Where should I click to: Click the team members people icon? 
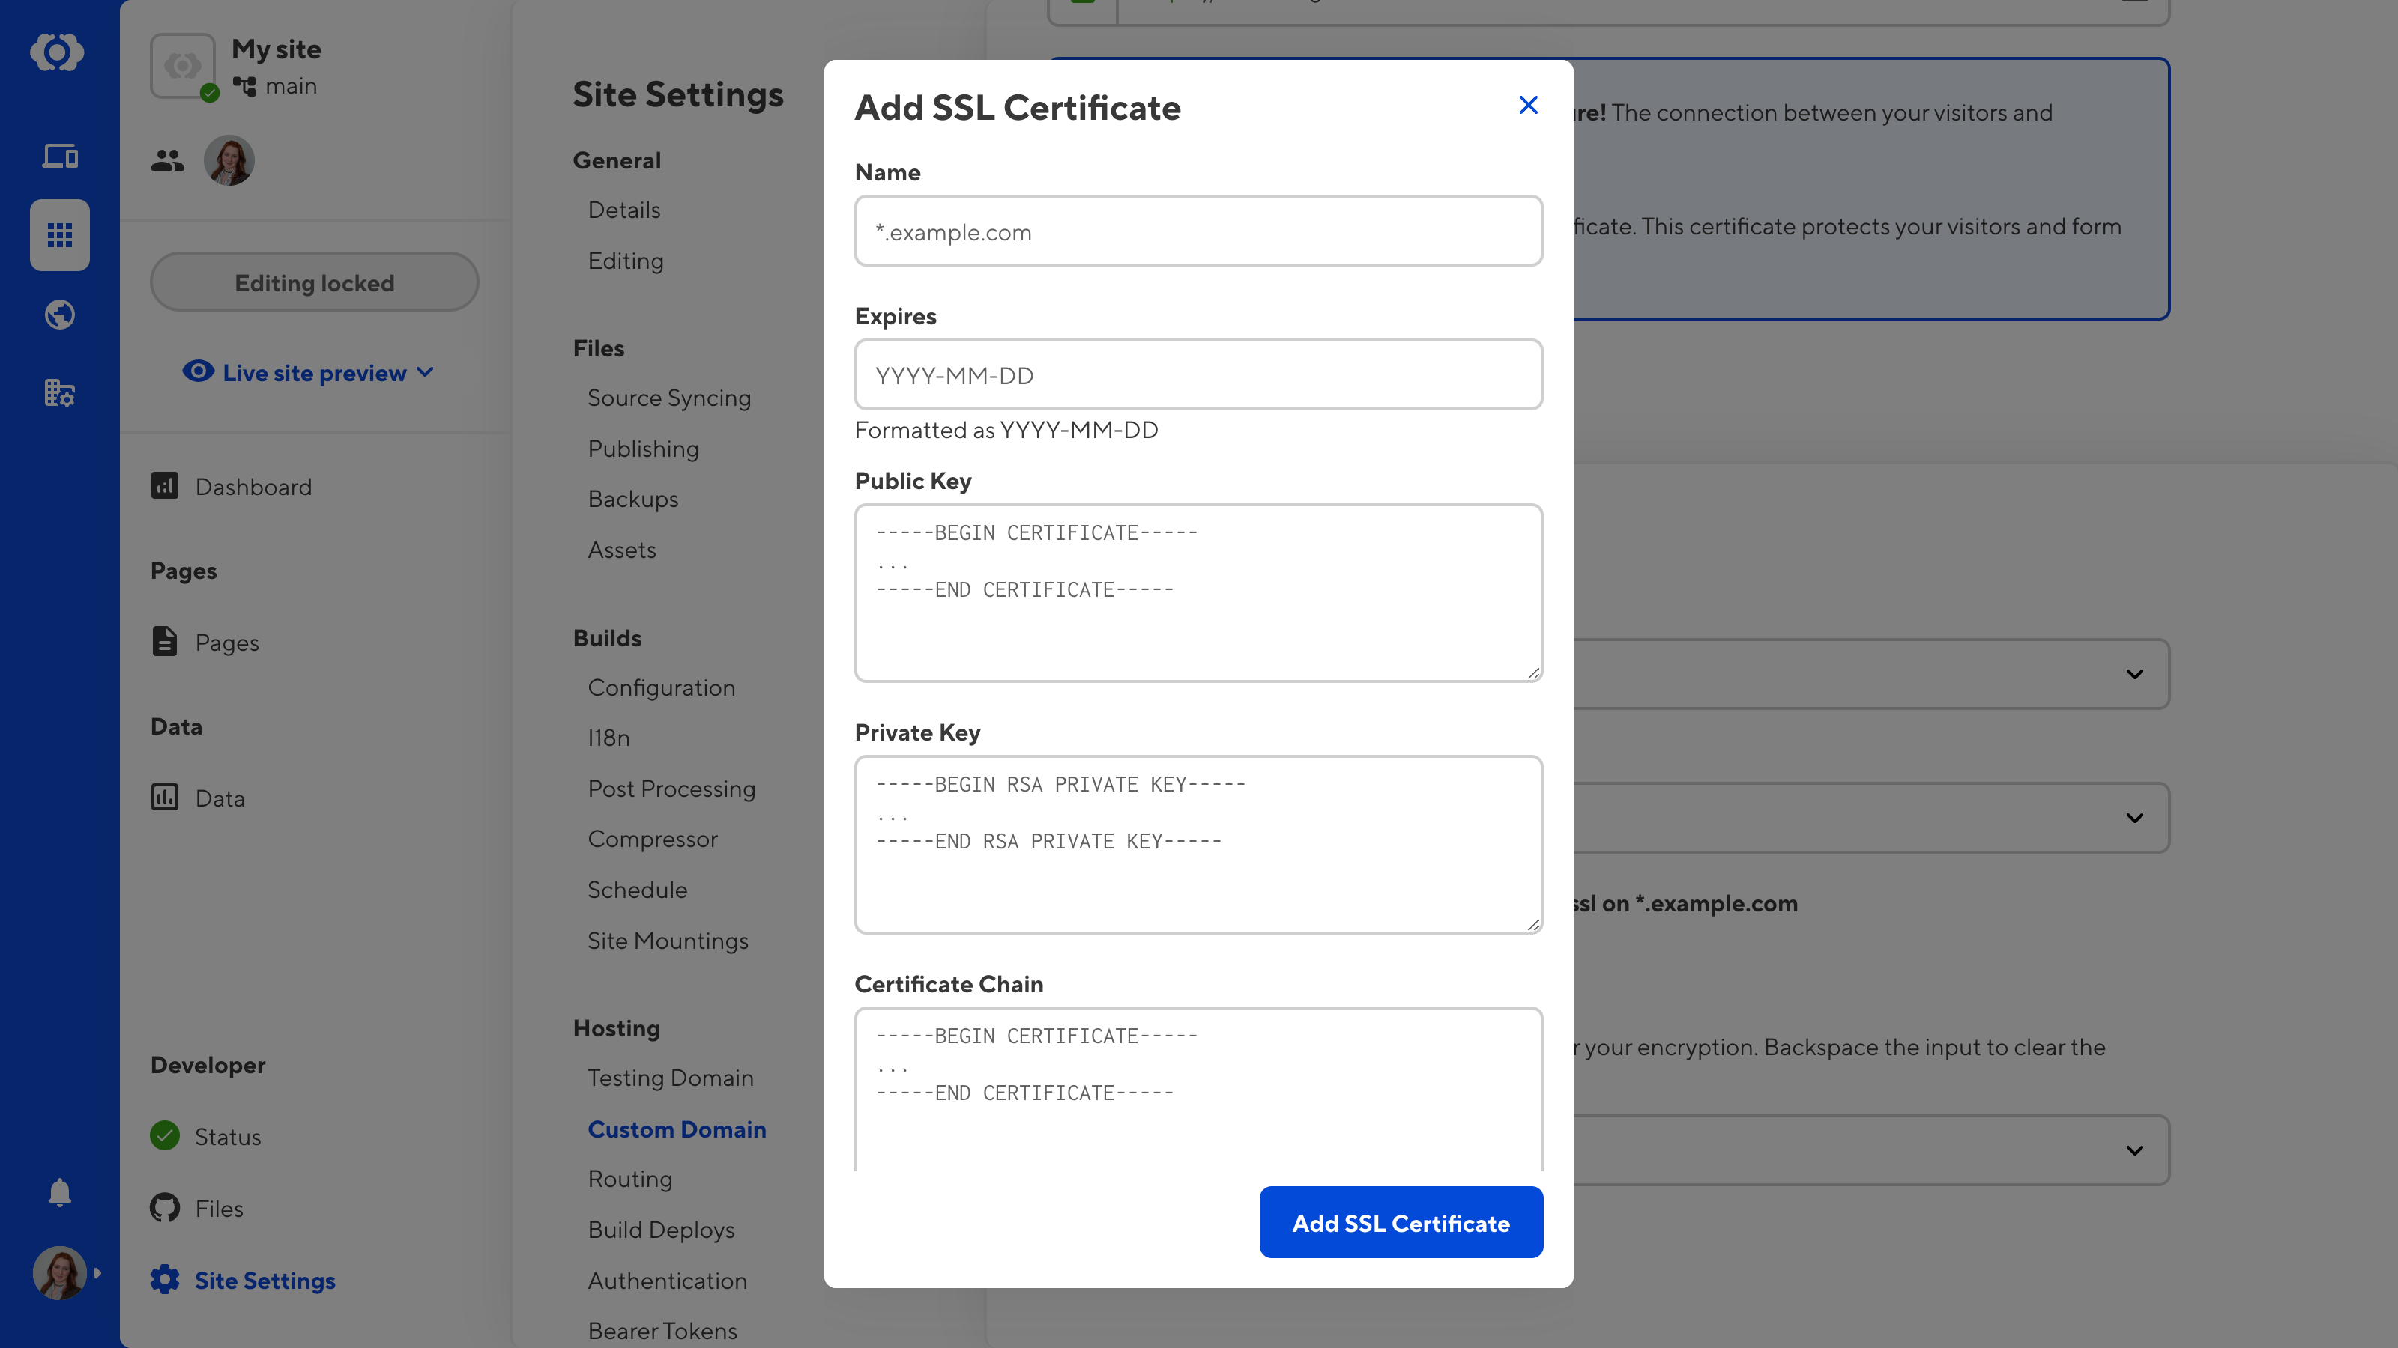point(168,161)
